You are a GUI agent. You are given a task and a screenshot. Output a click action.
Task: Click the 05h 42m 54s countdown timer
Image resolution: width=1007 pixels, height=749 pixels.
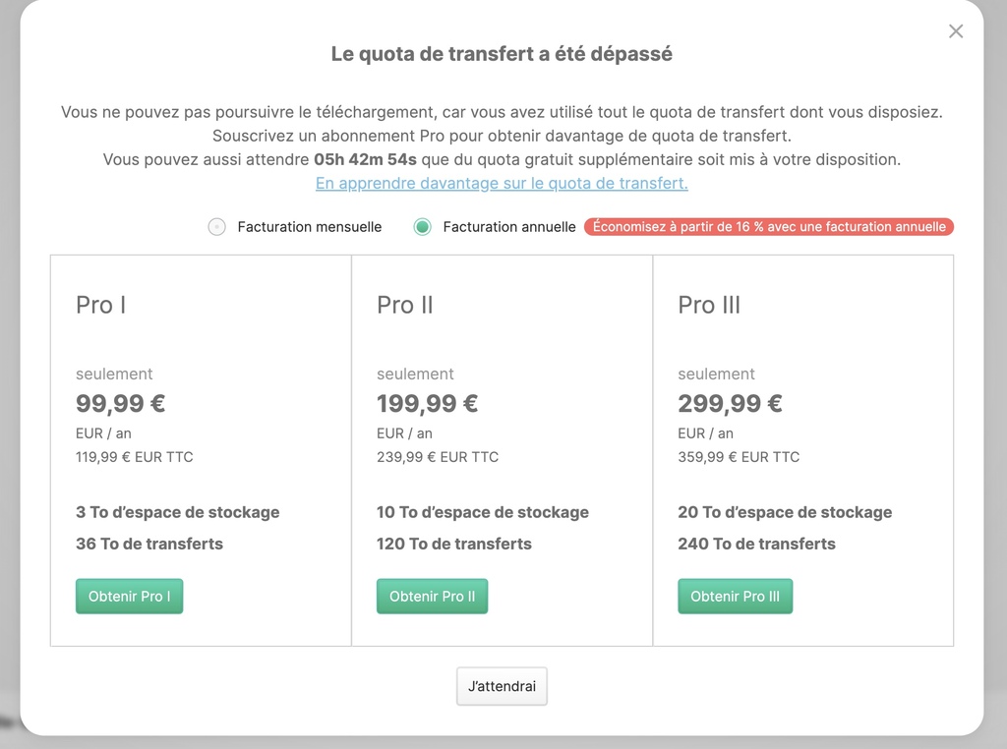[x=365, y=159]
